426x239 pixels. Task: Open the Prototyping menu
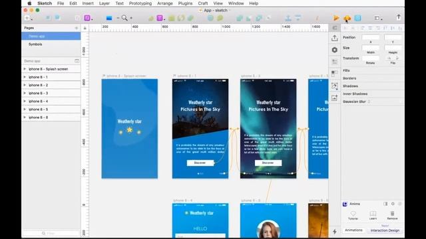pos(140,3)
